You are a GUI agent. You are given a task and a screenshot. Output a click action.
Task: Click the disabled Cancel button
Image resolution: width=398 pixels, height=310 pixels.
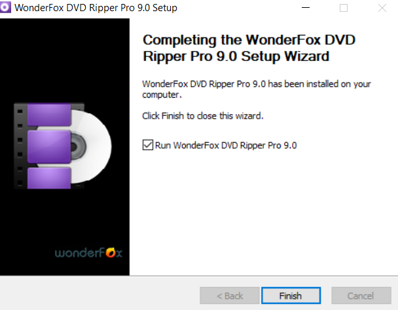pos(361,296)
